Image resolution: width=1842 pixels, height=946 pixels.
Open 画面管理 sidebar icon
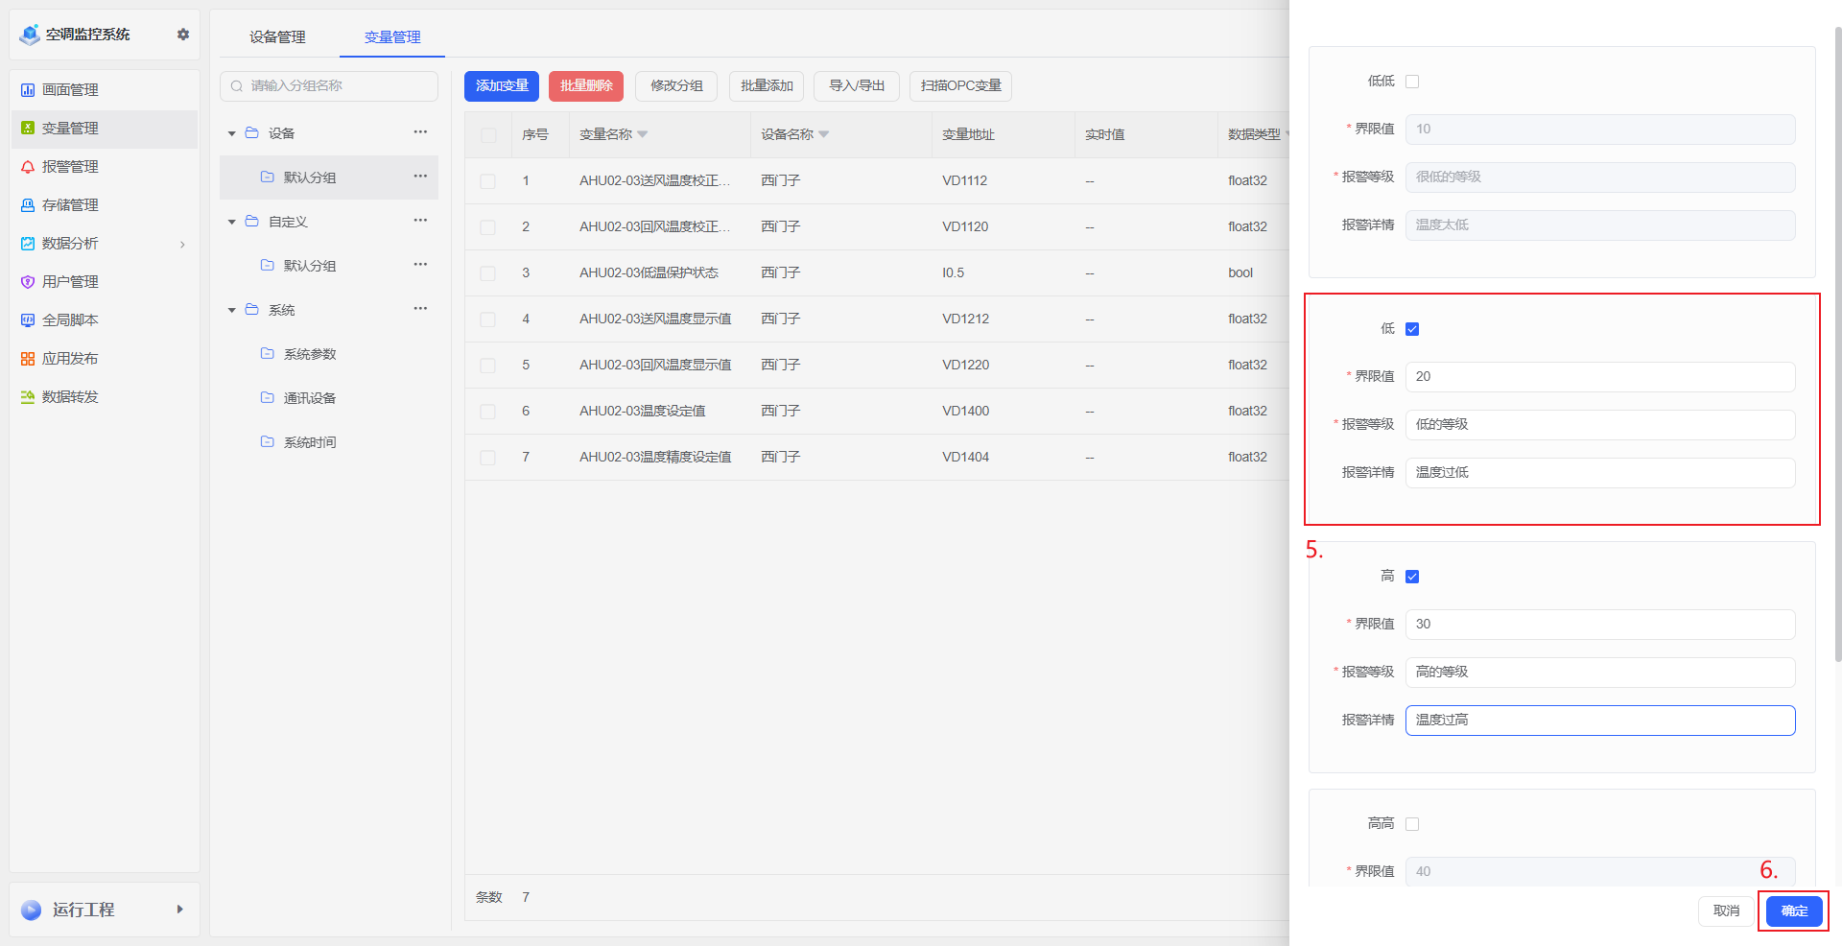pos(28,90)
